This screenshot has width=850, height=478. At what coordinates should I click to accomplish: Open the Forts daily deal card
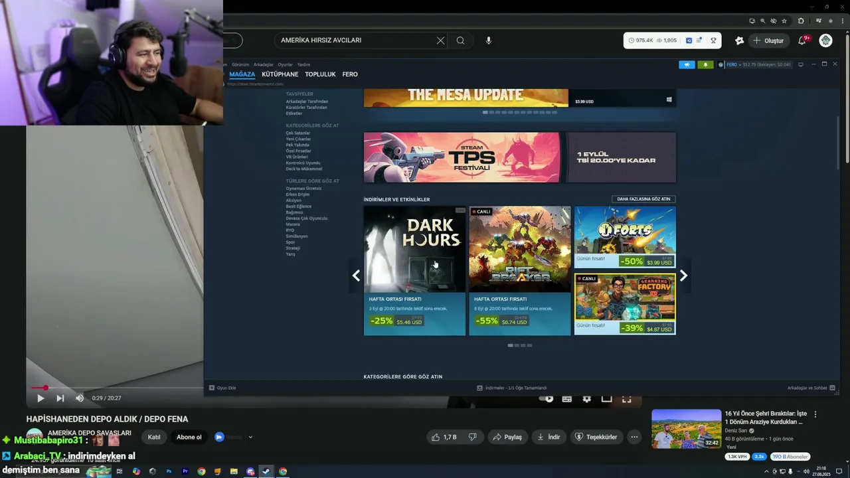[625, 237]
